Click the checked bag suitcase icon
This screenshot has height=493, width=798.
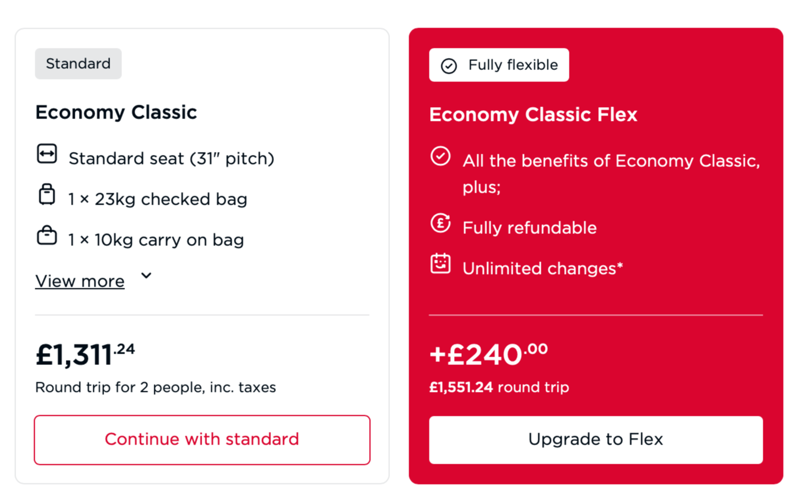tap(47, 194)
